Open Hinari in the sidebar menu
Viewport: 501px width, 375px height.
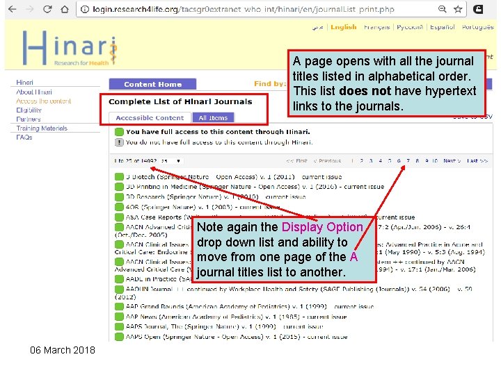(x=24, y=82)
